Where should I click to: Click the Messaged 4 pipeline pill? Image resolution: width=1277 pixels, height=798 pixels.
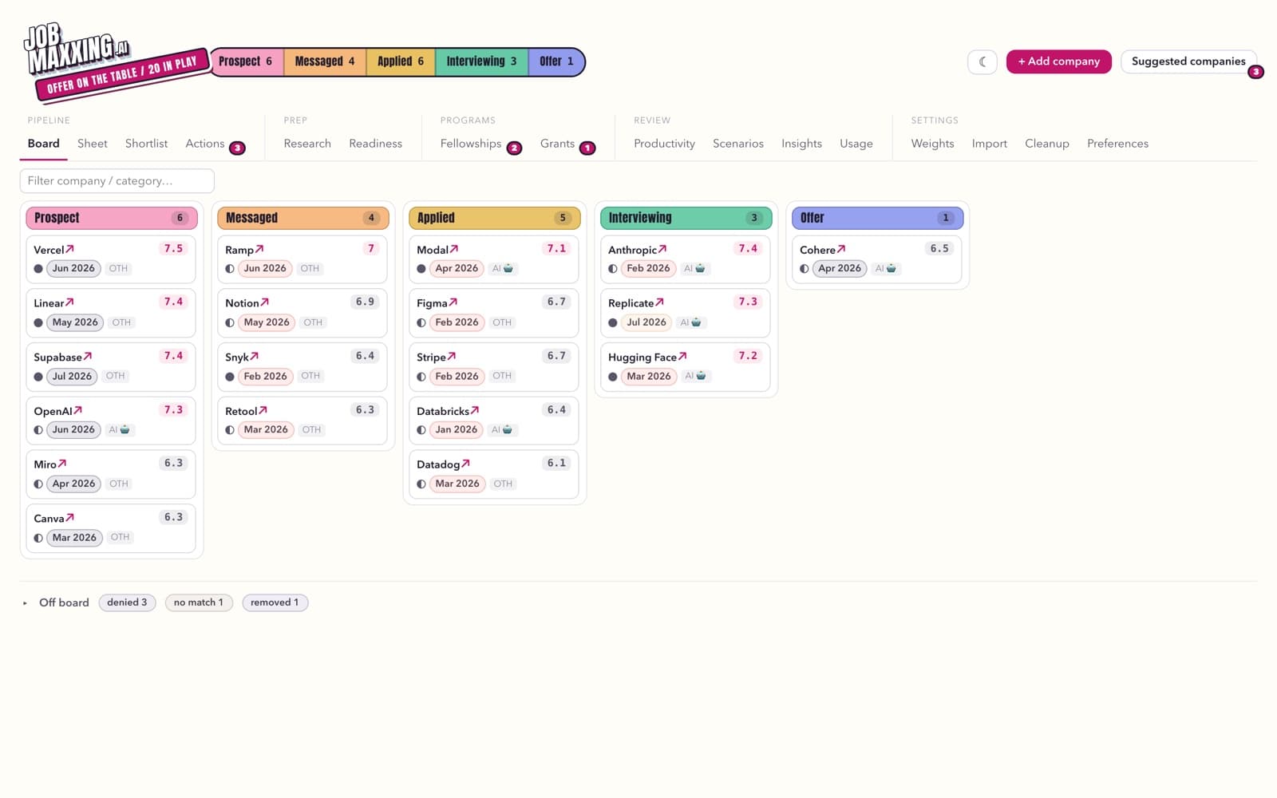click(325, 61)
